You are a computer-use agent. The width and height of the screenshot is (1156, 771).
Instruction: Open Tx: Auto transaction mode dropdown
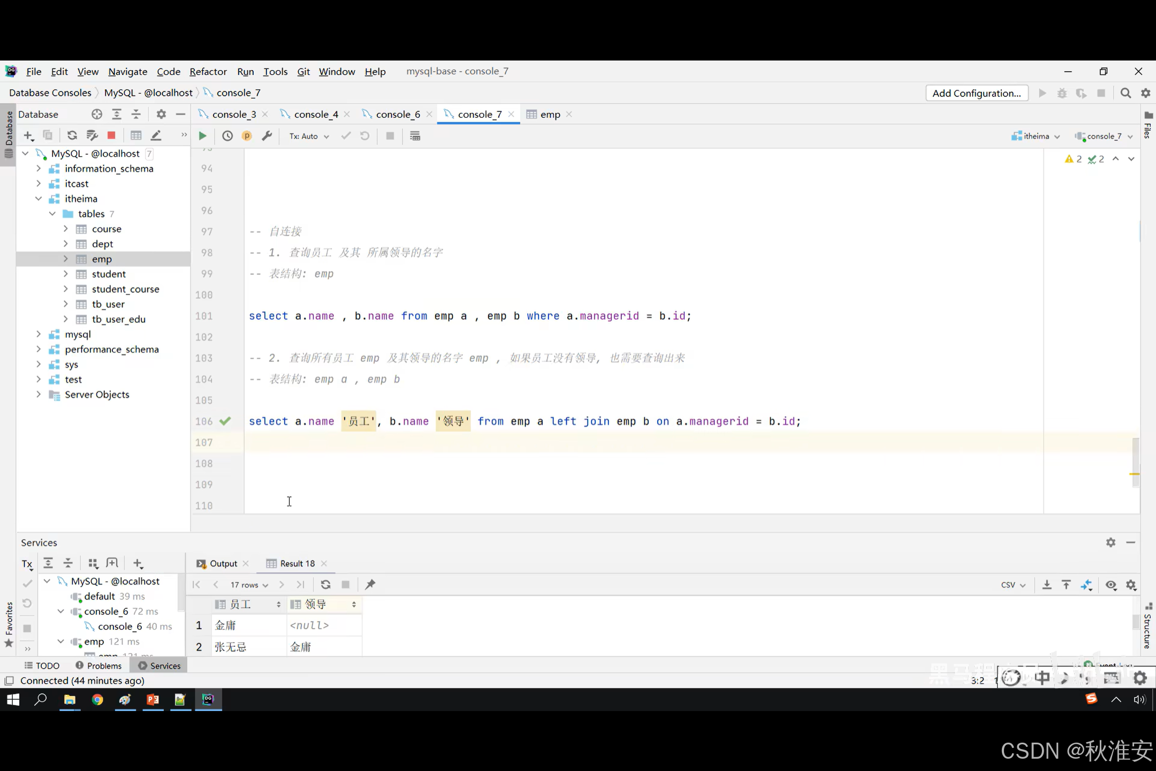(x=309, y=136)
